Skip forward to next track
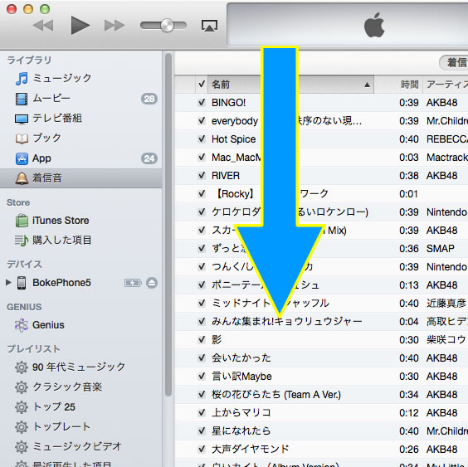The image size is (468, 467). [x=115, y=26]
